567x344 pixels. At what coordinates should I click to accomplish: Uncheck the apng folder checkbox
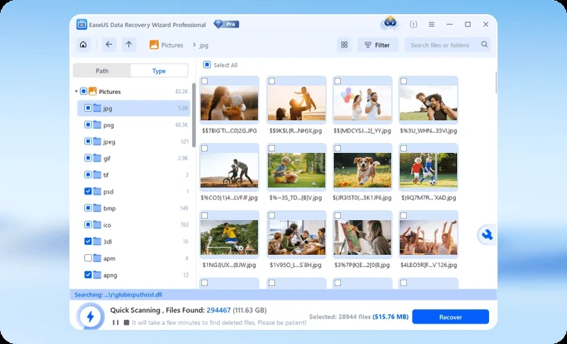88,275
